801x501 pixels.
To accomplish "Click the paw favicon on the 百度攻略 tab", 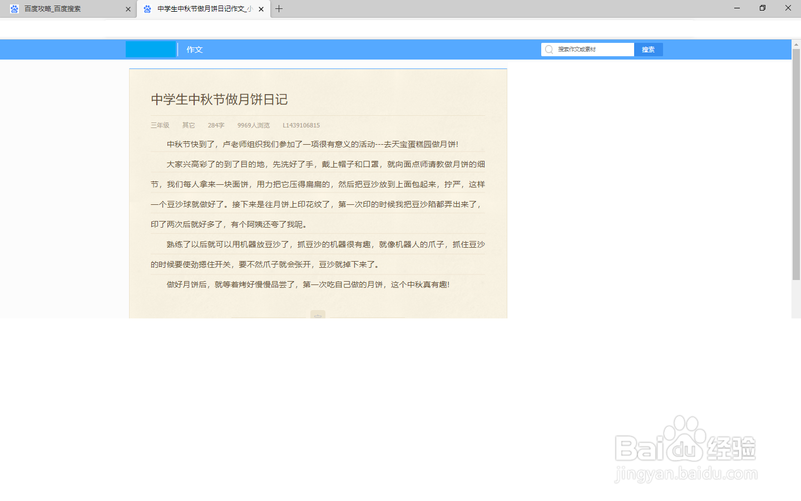I will tap(14, 8).
